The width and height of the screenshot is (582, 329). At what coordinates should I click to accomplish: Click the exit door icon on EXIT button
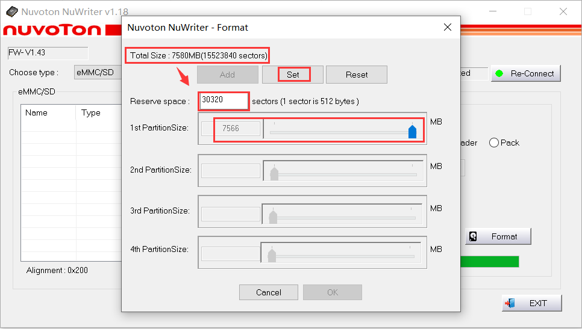coord(510,303)
